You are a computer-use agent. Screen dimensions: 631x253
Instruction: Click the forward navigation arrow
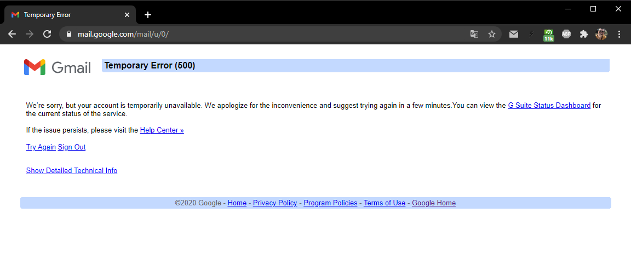[30, 34]
